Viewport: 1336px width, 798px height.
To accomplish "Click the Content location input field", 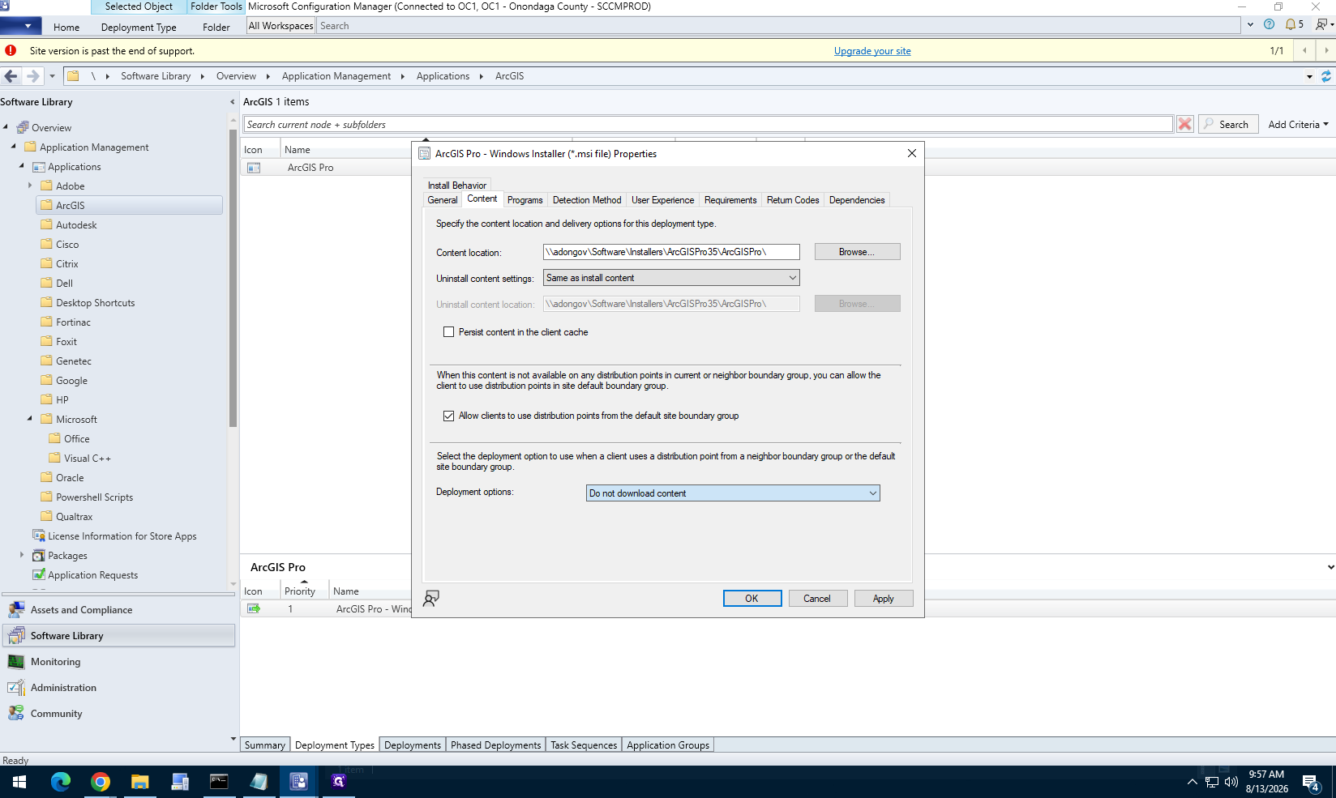I will click(x=671, y=252).
